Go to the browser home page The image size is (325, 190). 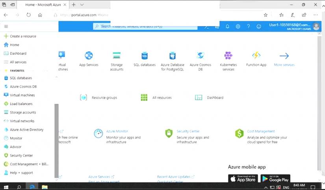[40, 15]
